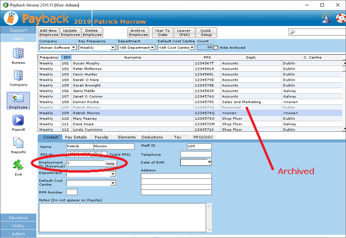346x238 pixels.
Task: Open the Bureau section icon
Action: [x=18, y=54]
